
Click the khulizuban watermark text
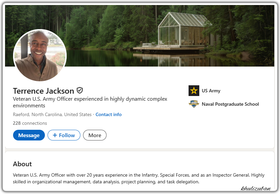255,189
